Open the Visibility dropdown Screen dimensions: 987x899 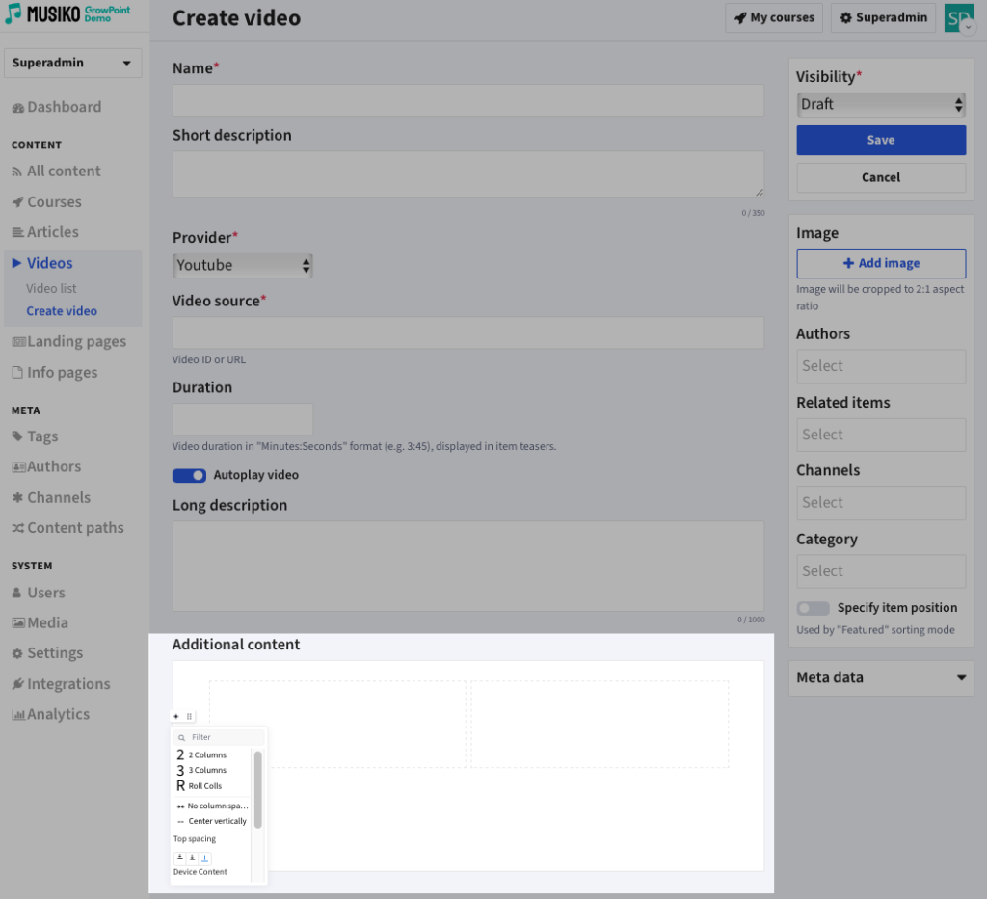880,104
